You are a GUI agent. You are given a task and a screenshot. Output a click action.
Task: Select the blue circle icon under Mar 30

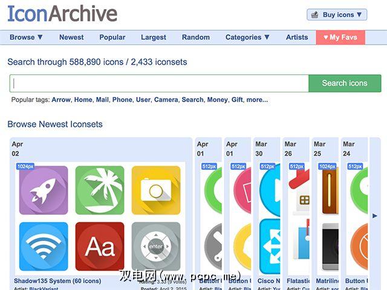point(270,190)
